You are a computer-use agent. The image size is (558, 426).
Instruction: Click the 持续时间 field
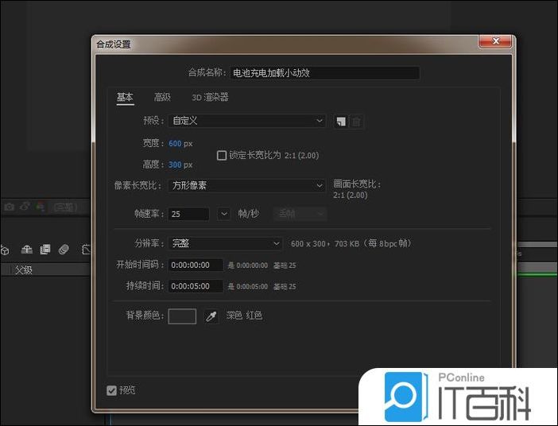point(196,286)
